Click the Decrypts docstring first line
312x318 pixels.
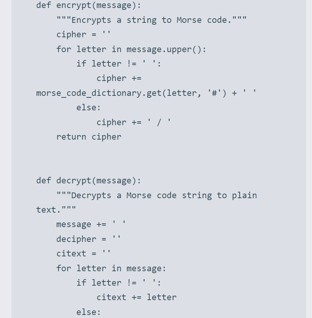click(156, 196)
